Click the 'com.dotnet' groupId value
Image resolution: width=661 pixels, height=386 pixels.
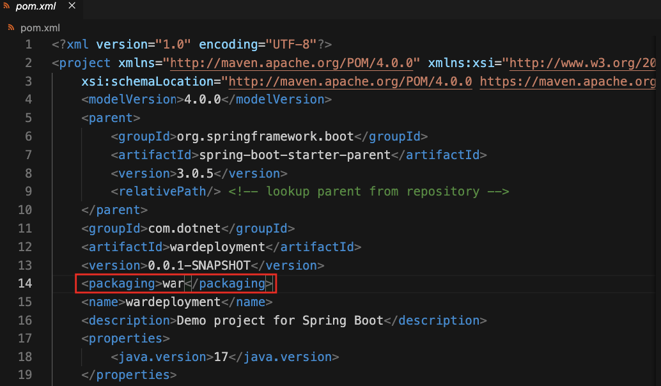click(185, 228)
